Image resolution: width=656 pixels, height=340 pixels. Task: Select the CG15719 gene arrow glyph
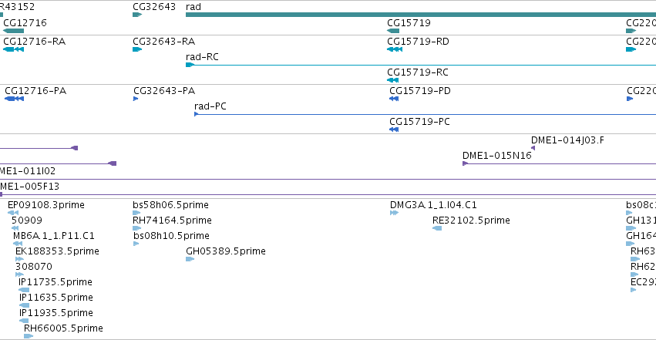pyautogui.click(x=393, y=31)
